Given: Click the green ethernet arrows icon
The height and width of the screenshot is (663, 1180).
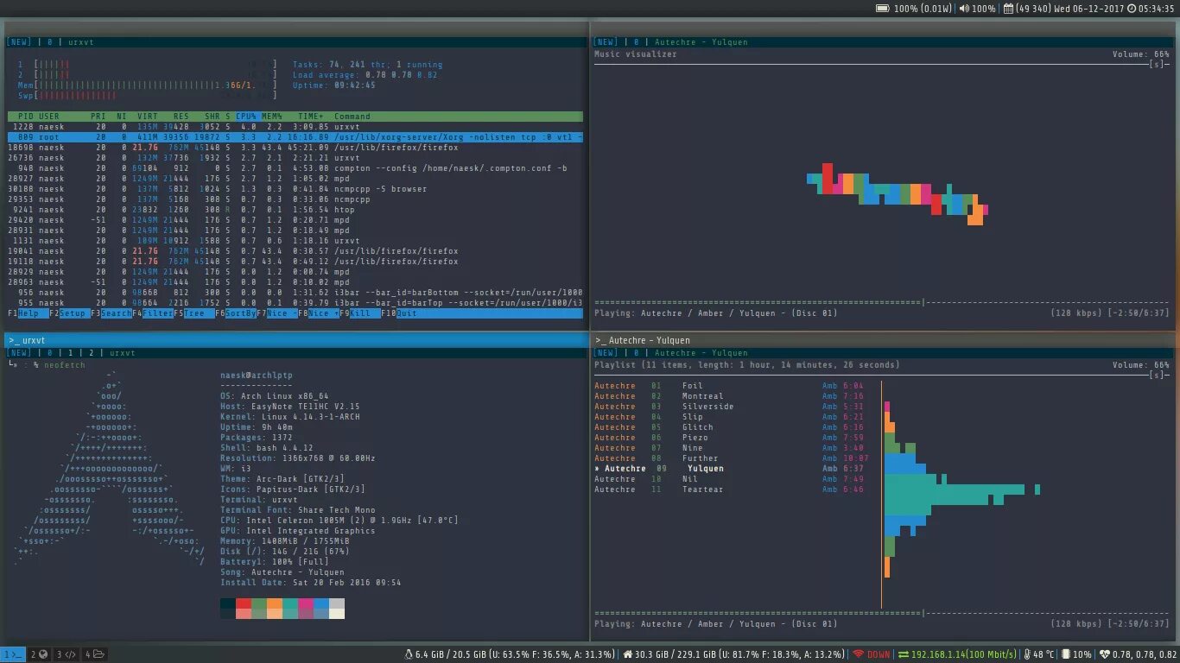Looking at the screenshot, I should pos(903,654).
